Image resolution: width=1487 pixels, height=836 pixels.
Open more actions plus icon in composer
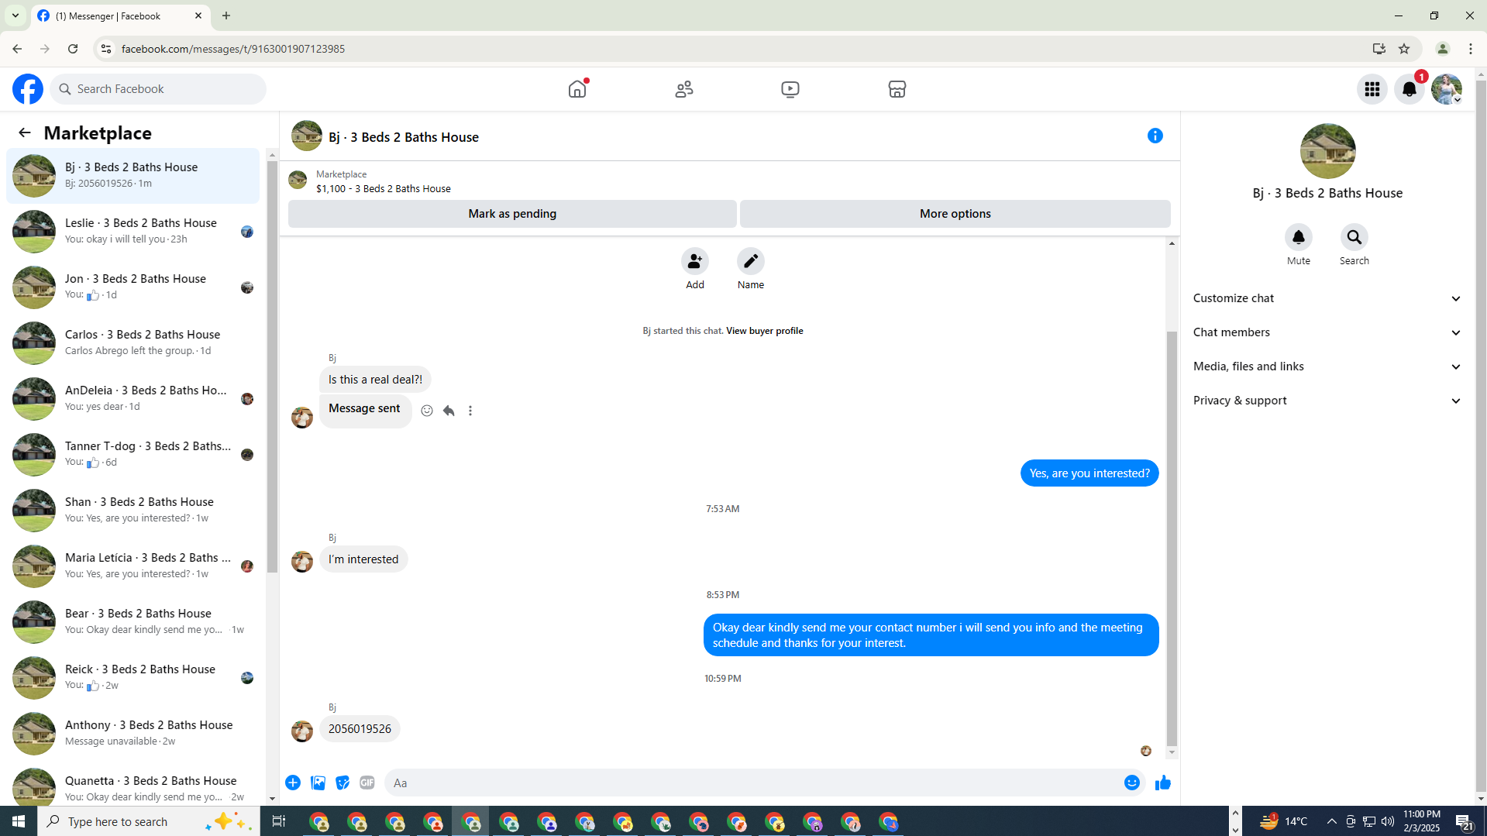click(293, 783)
